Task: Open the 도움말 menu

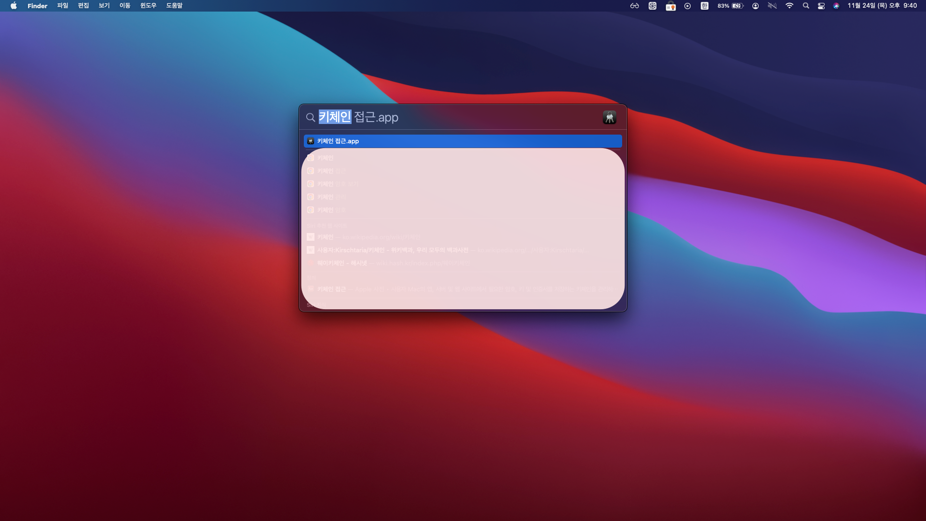Action: (174, 6)
